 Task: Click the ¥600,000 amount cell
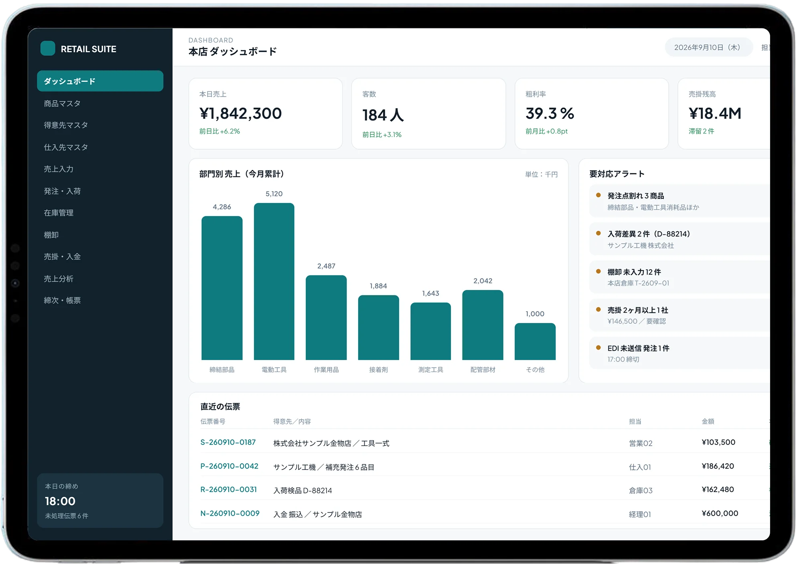click(x=720, y=513)
